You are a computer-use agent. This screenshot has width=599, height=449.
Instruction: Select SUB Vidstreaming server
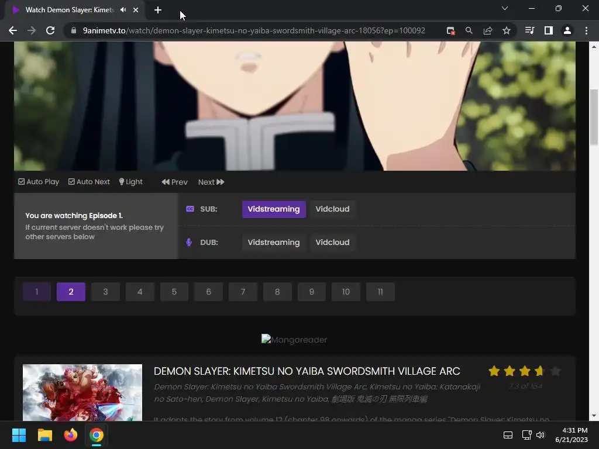(274, 209)
